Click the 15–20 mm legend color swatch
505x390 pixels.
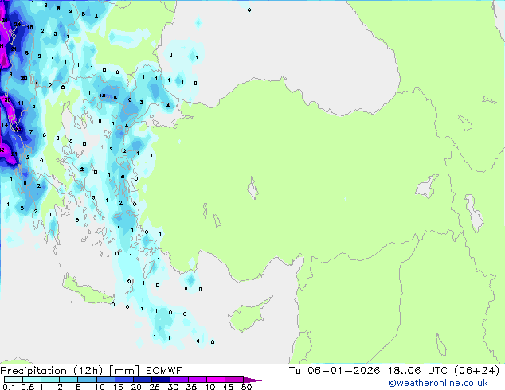point(124,380)
